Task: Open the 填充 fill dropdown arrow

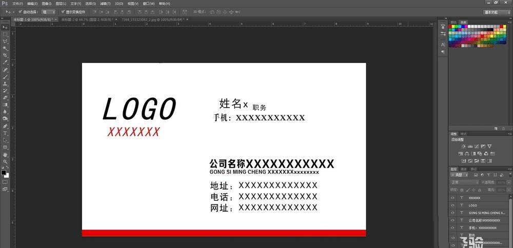Action: 509,190
